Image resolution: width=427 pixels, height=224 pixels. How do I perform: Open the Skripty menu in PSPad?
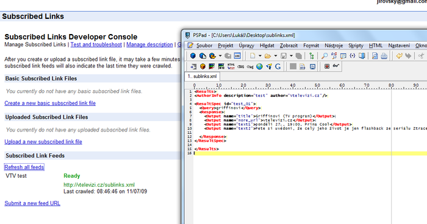[x=356, y=46]
